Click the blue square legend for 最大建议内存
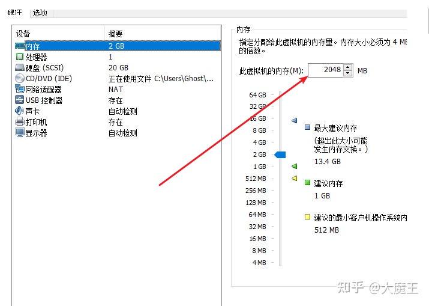This screenshot has height=306, width=429. click(x=308, y=127)
